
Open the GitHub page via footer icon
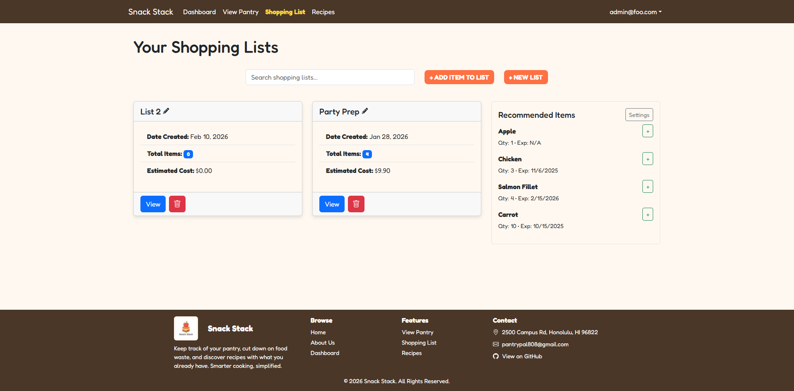pos(495,356)
